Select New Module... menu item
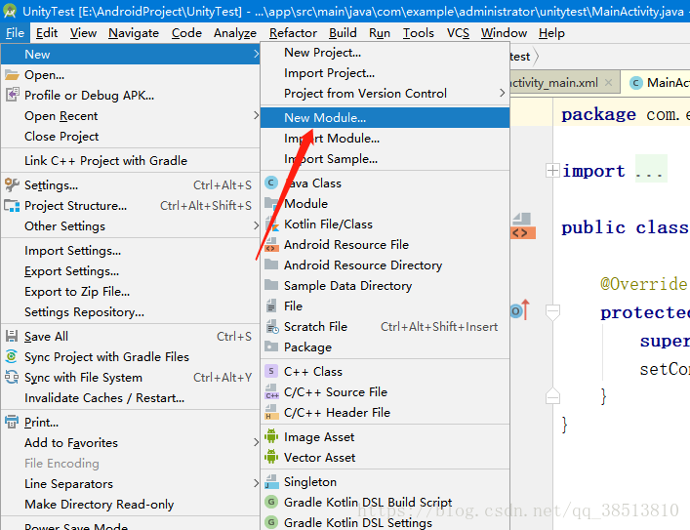 click(x=386, y=117)
